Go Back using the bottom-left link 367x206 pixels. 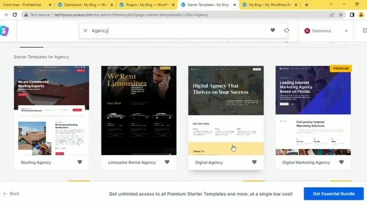pos(11,193)
